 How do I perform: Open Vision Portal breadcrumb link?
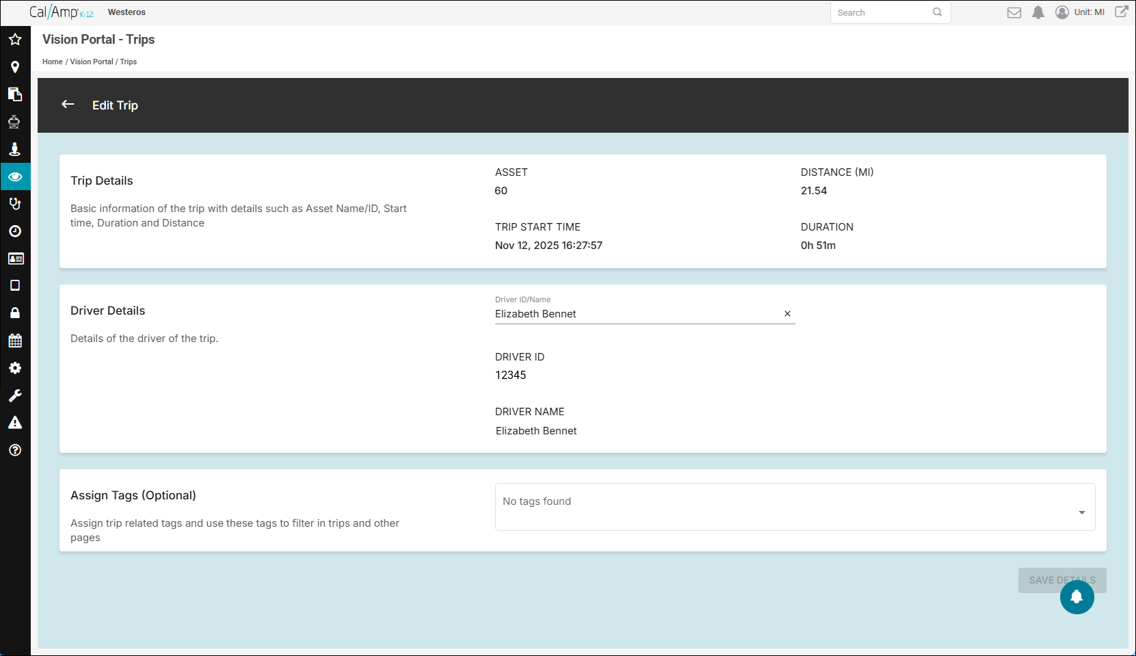[x=92, y=62]
